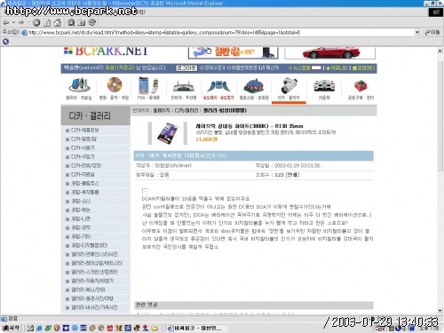Image resolution: width=444 pixels, height=333 pixels.
Task: Launch Internet Explorer from the quick launch
Action: [x=39, y=328]
